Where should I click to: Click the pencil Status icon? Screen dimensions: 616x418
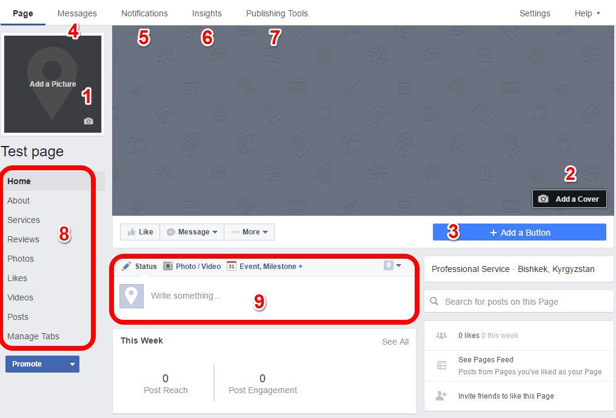[x=126, y=266]
